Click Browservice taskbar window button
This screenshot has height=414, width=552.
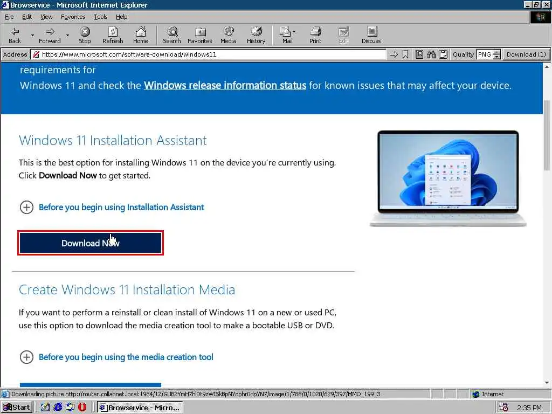(140, 408)
